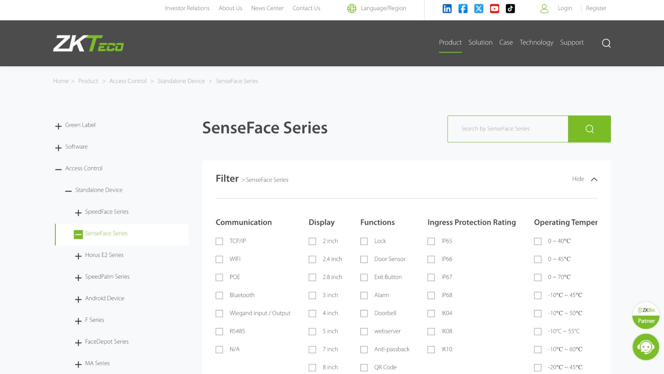Viewport: 664px width, 374px height.
Task: Check the 5 inch display filter
Action: pos(313,332)
